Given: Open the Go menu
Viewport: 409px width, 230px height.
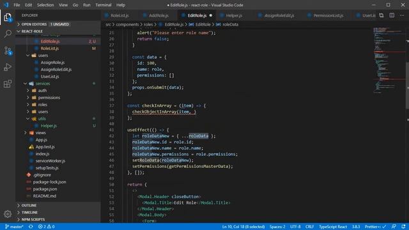Looking at the screenshot, I should 75,5.
